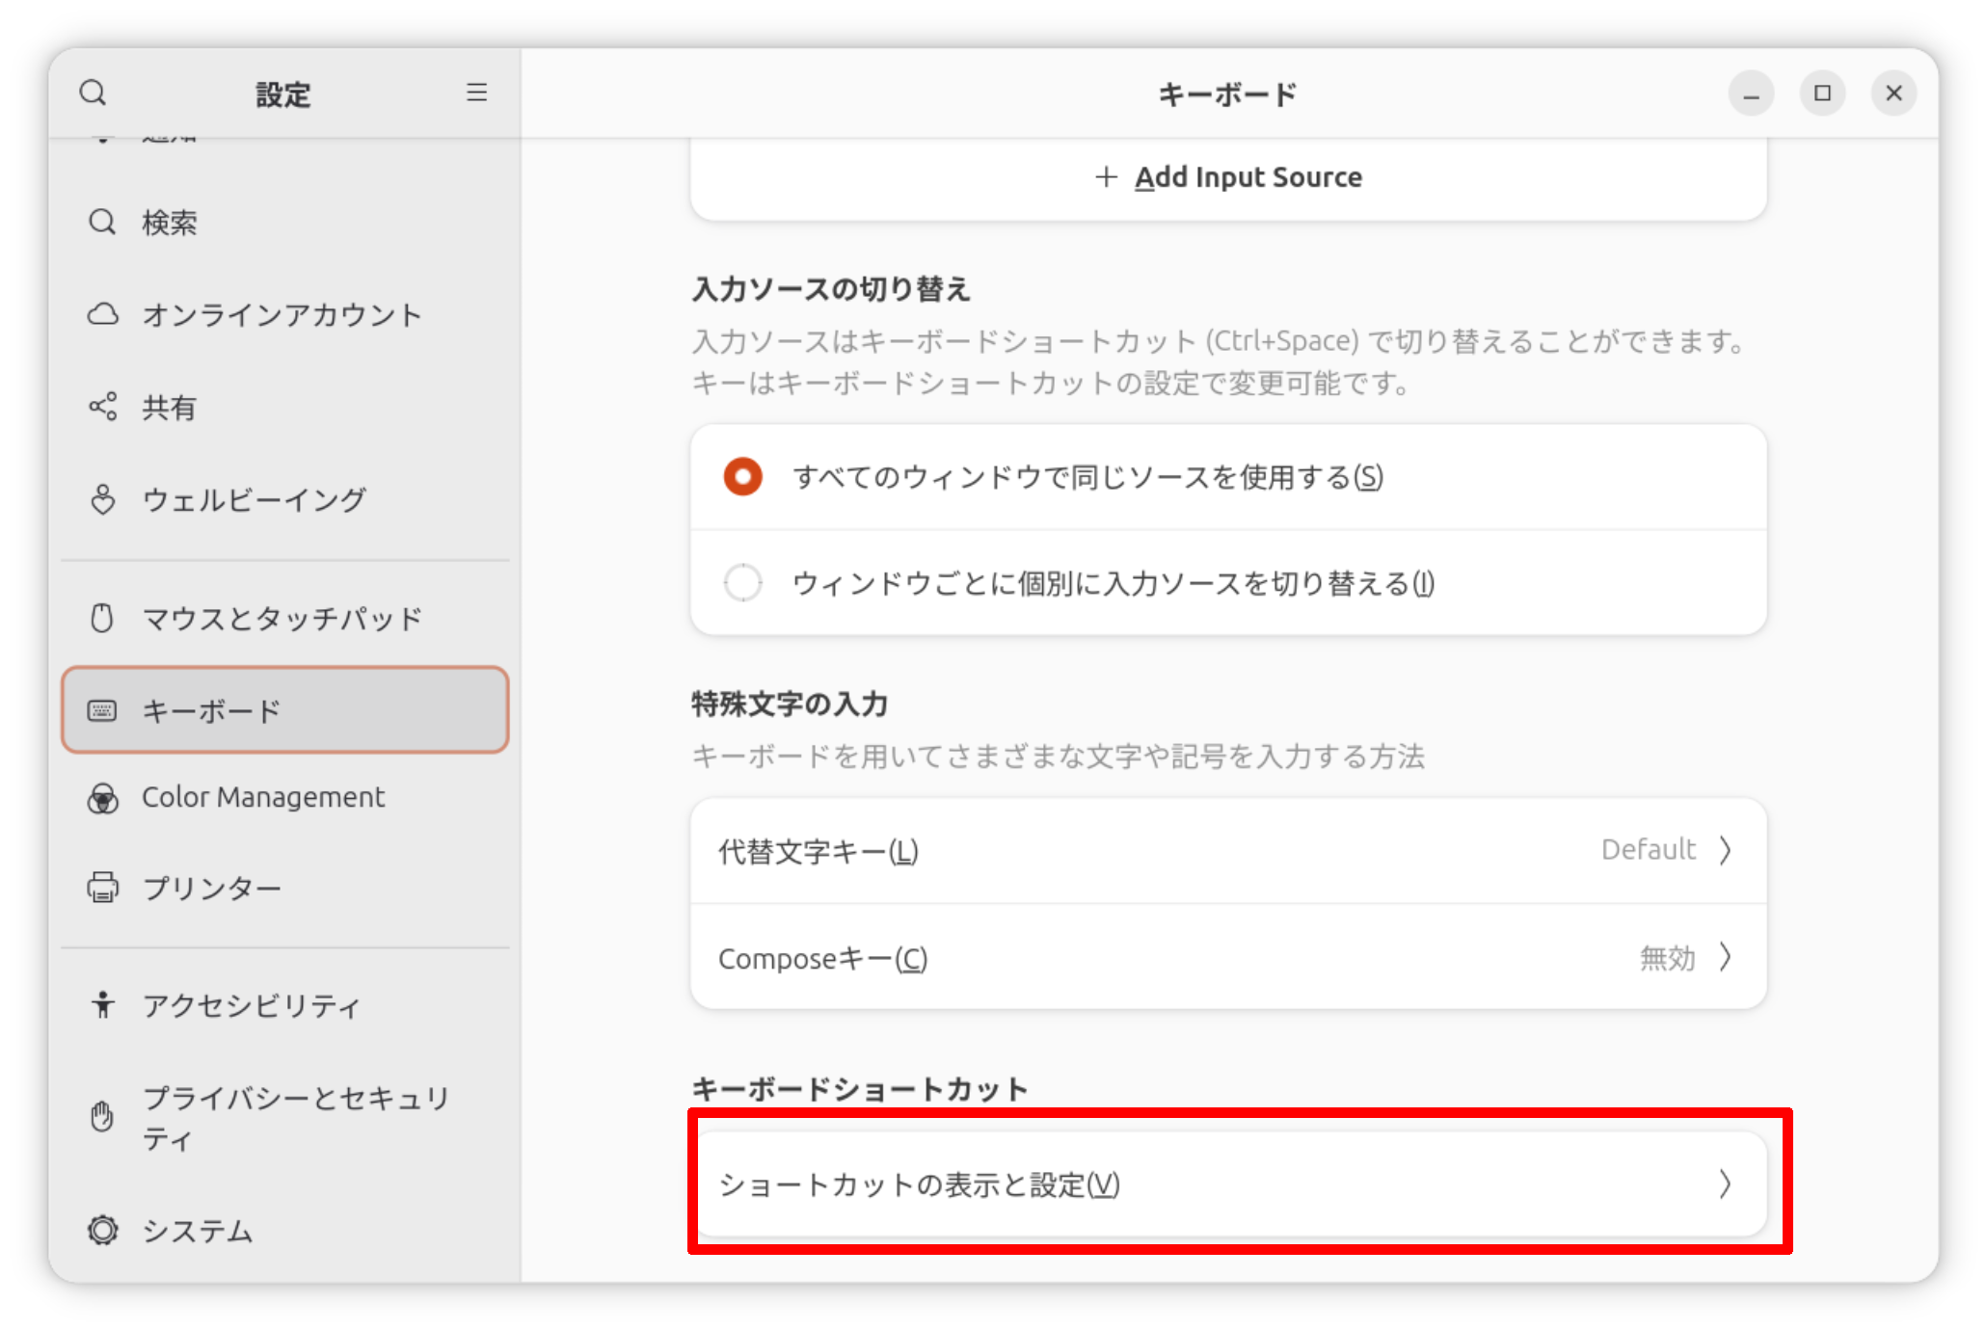The image size is (1986, 1330).
Task: Click the 検索 magnifier icon in sidebar
Action: click(102, 223)
